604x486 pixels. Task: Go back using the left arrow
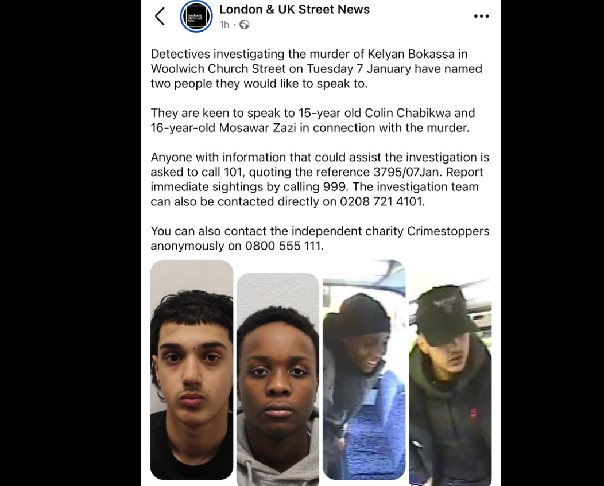point(160,17)
